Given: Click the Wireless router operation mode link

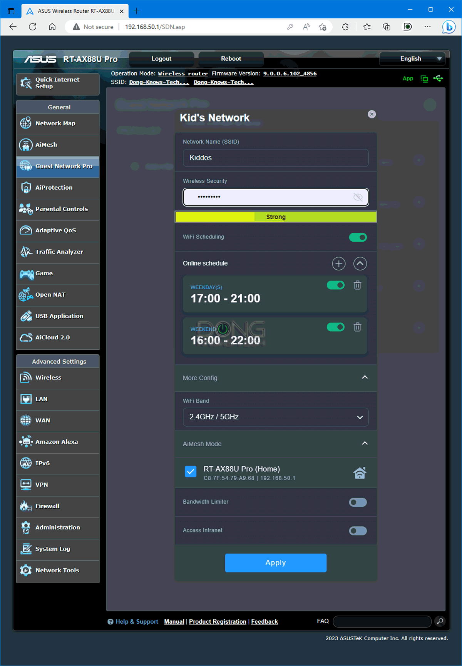Looking at the screenshot, I should (183, 73).
